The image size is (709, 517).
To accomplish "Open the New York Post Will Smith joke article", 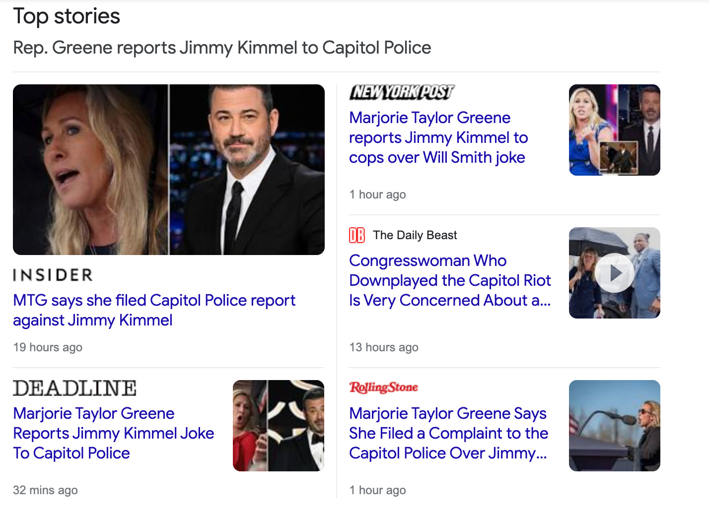I will (x=438, y=137).
